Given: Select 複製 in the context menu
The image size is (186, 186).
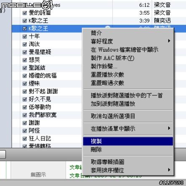Looking at the screenshot, I should click(128, 141).
